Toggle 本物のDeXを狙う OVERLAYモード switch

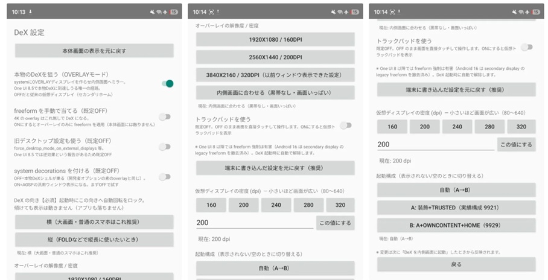tap(167, 83)
